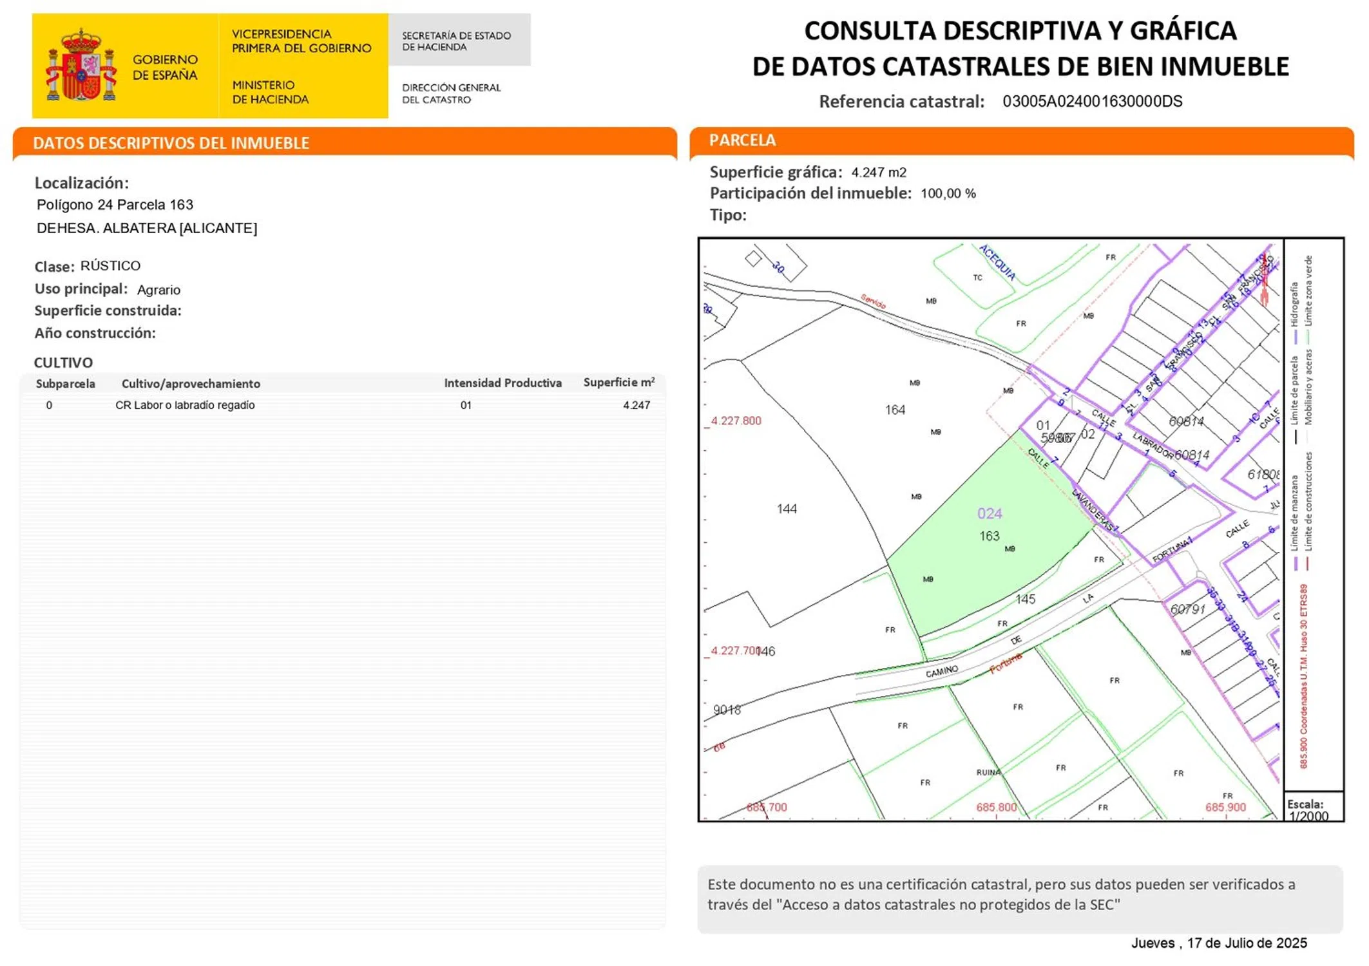Click the "Ministerio de Hacienda" yellow block
Screen dimensions: 1369x966
point(270,92)
